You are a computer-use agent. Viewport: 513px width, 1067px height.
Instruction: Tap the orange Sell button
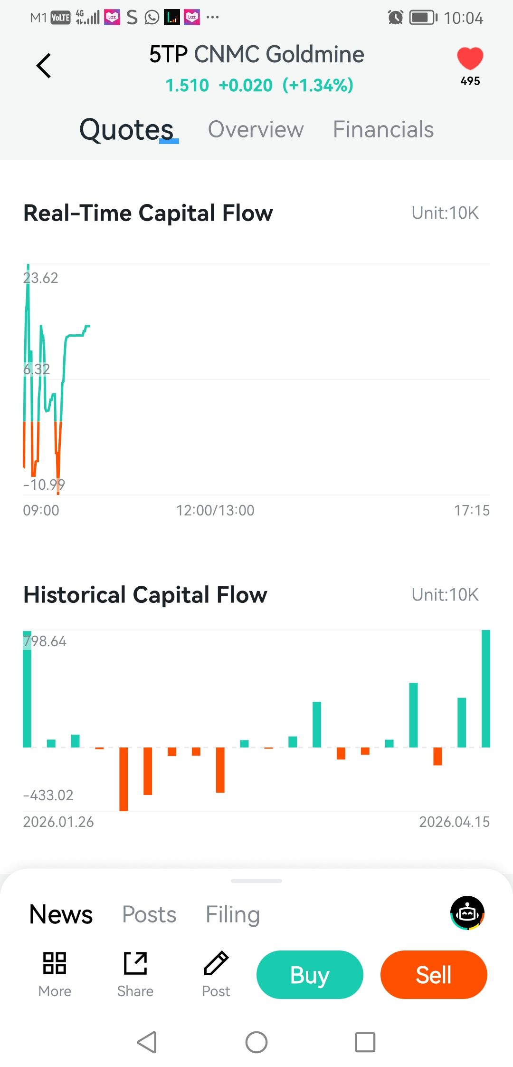pos(434,975)
